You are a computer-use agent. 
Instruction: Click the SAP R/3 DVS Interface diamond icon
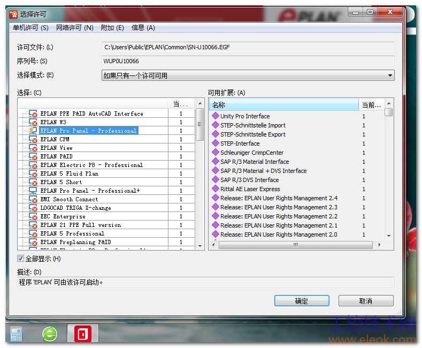[x=216, y=180]
